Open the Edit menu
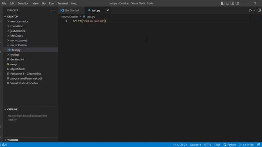This screenshot has width=262, height=147. click(x=12, y=3)
